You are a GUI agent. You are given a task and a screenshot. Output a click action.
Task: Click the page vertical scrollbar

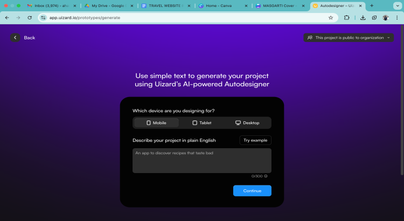pyautogui.click(x=402, y=101)
